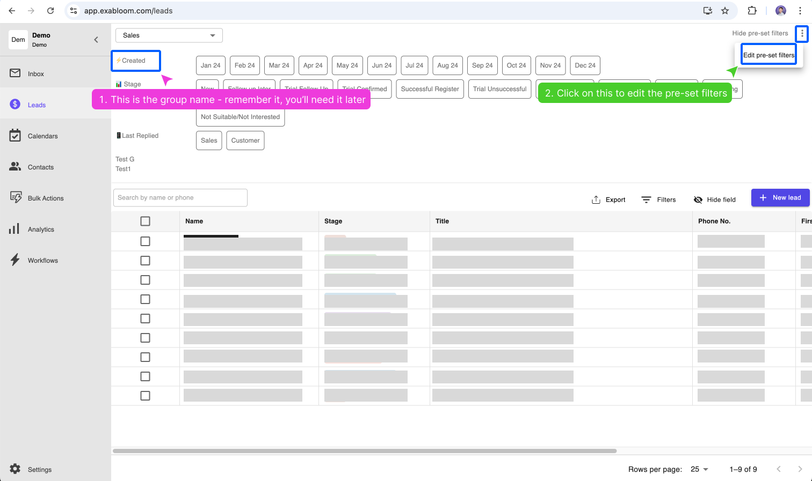
Task: Open the Inbox envelope icon
Action: pyautogui.click(x=15, y=73)
